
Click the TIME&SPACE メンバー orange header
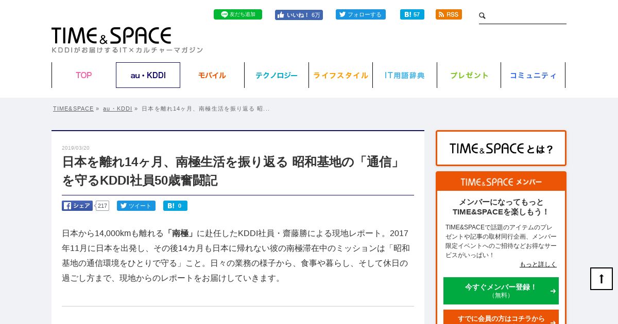(501, 182)
